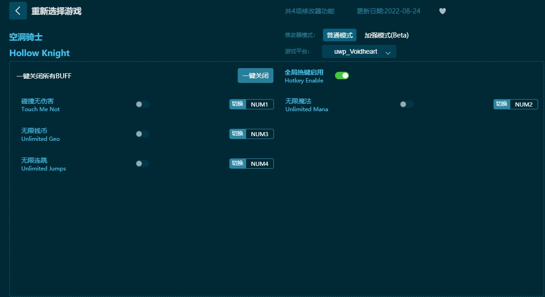Select 普通模式 mode tab
Screen dimensions: 545x297
[340, 35]
